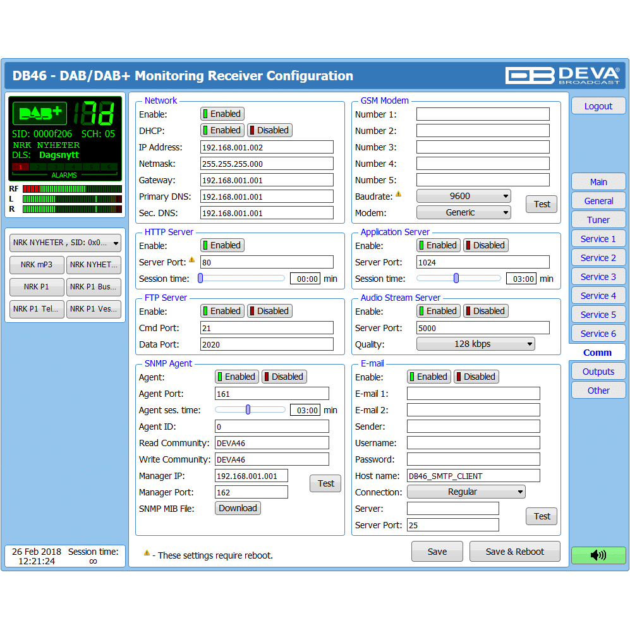Enable the Audio Stream Server
Viewport: 630px width, 630px height.
point(439,311)
